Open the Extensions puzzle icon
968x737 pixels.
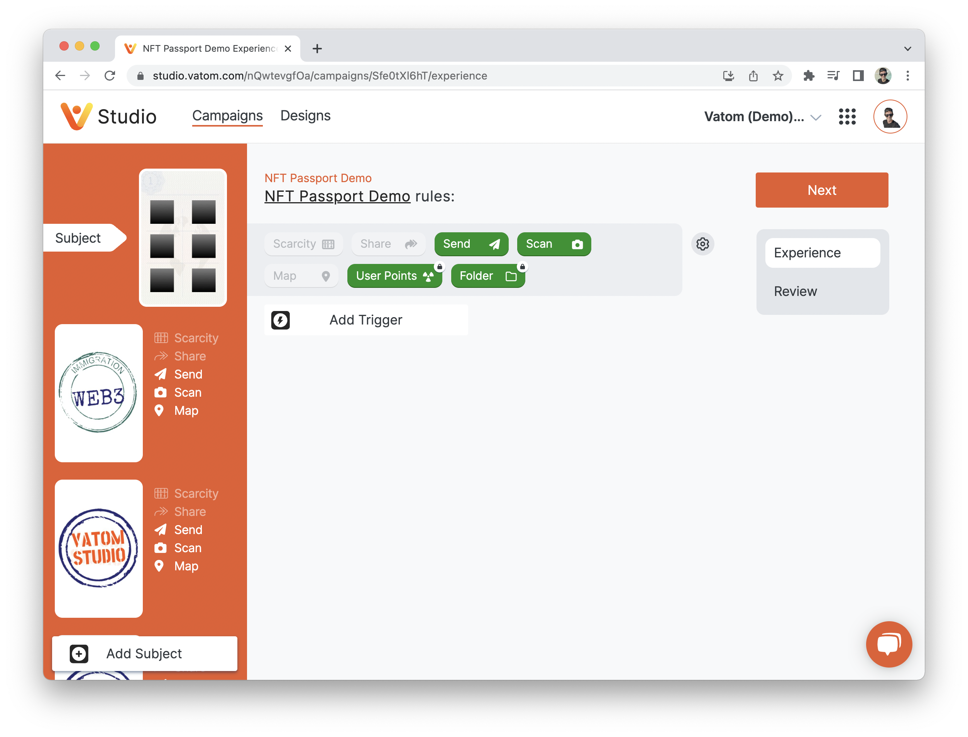tap(808, 76)
